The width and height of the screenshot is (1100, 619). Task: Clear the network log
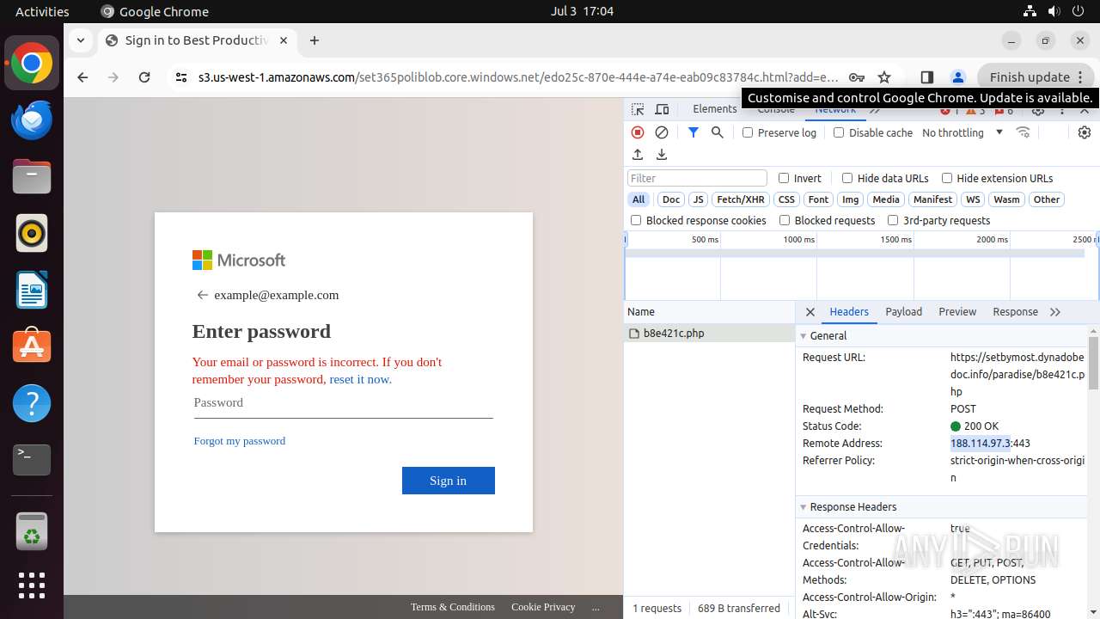[x=662, y=132]
